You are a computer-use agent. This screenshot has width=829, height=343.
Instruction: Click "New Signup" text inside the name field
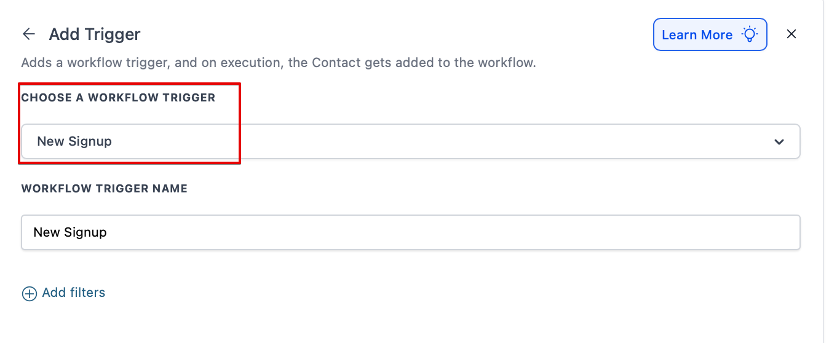tap(70, 232)
